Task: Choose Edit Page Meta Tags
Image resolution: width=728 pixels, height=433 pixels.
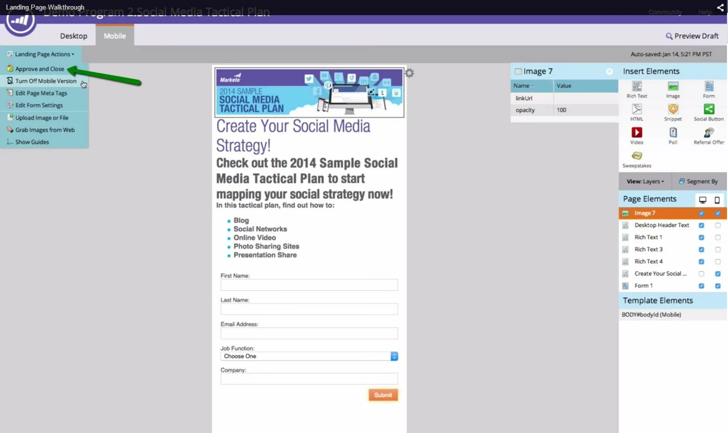Action: 41,93
